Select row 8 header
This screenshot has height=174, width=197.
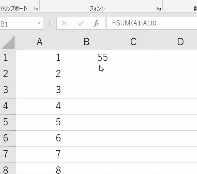pyautogui.click(x=8, y=168)
